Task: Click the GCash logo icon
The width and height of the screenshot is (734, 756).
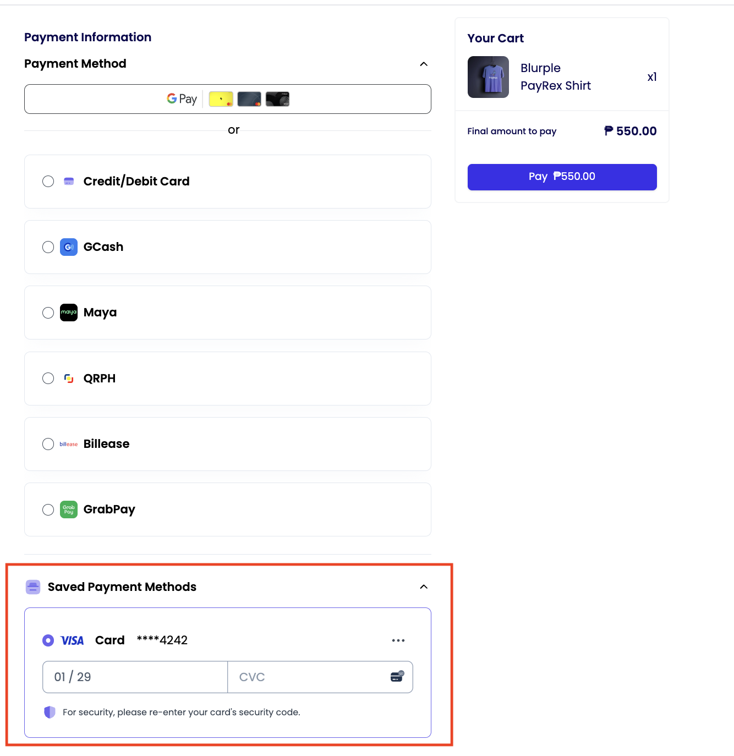Action: 69,247
